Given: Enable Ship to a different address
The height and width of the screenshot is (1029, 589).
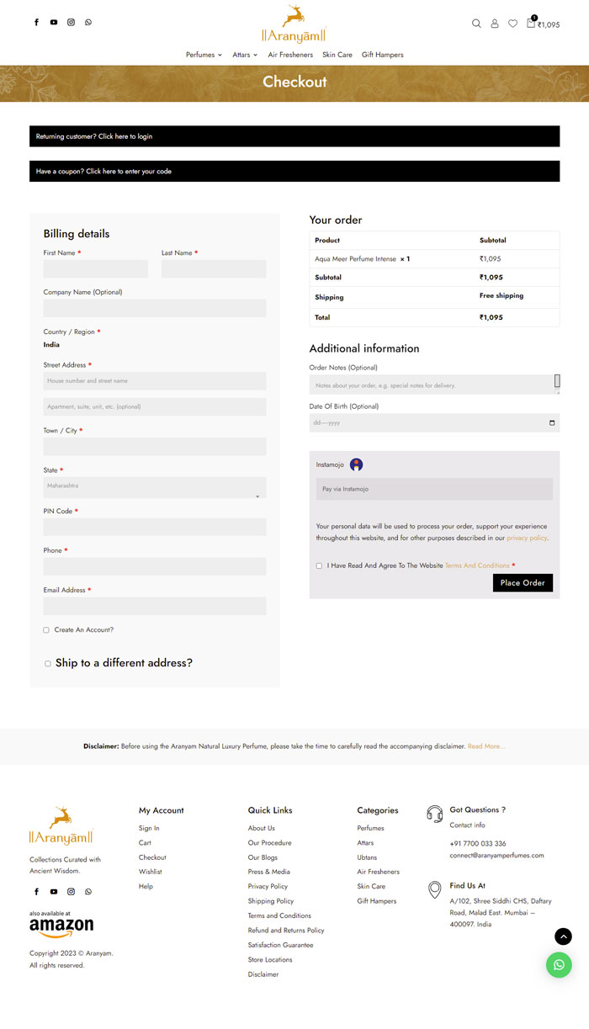Looking at the screenshot, I should (48, 664).
